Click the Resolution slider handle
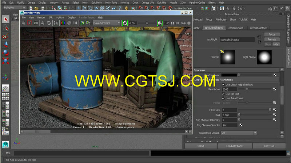Image resolution: width=291 pixels, height=163 pixels. [247, 89]
